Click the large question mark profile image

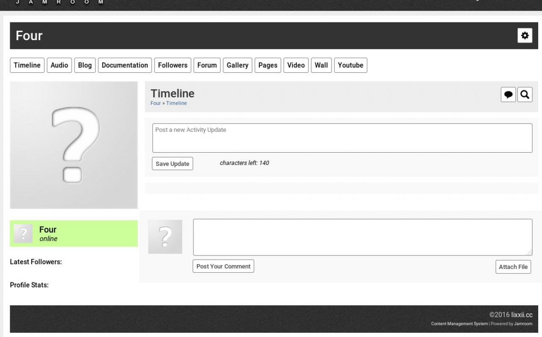pos(74,145)
